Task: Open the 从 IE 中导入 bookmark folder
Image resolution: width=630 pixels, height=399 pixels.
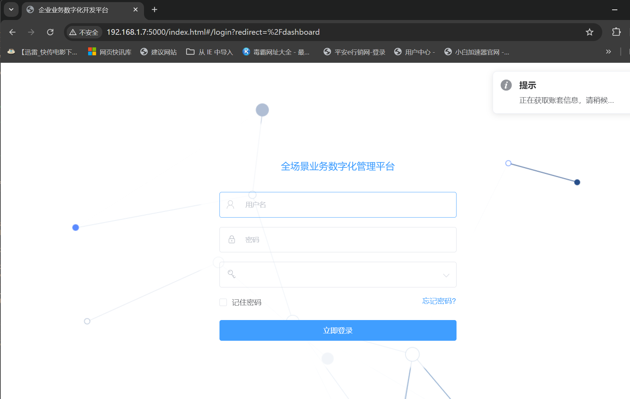Action: (x=209, y=52)
